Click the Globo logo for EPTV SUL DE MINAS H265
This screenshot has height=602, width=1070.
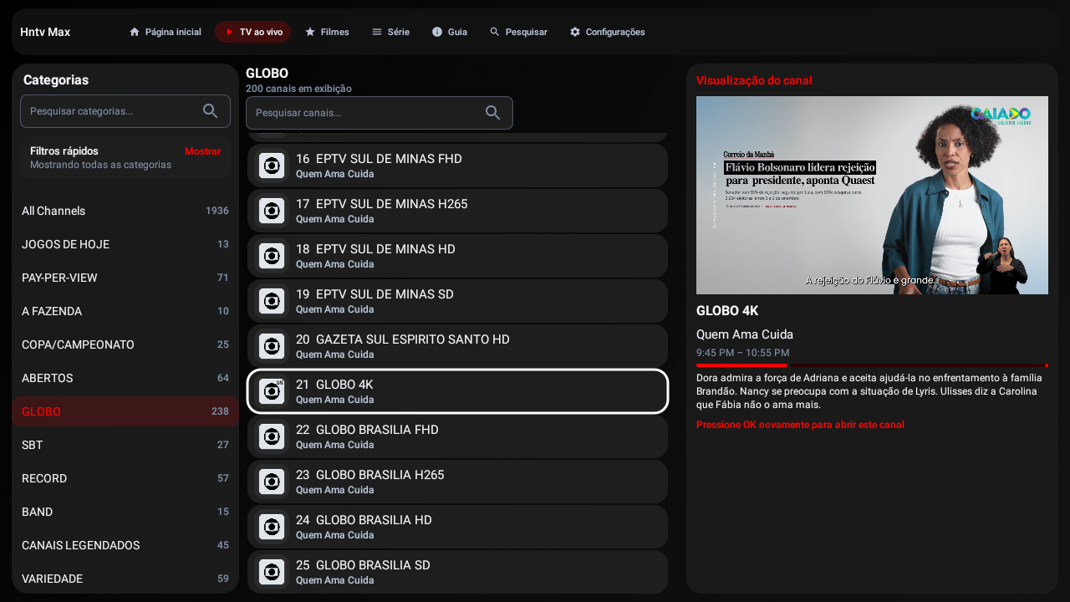(x=272, y=211)
